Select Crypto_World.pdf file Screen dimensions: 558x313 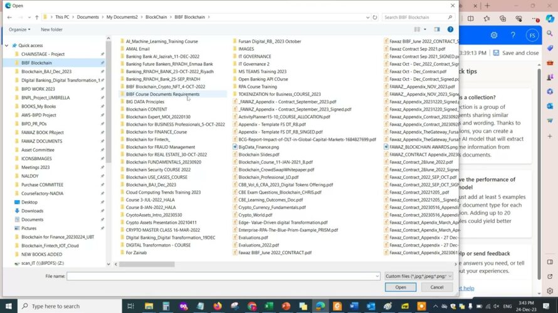pos(255,215)
